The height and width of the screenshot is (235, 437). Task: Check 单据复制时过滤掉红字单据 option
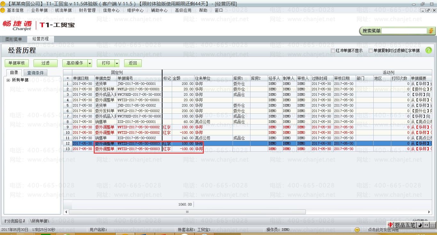click(x=370, y=50)
